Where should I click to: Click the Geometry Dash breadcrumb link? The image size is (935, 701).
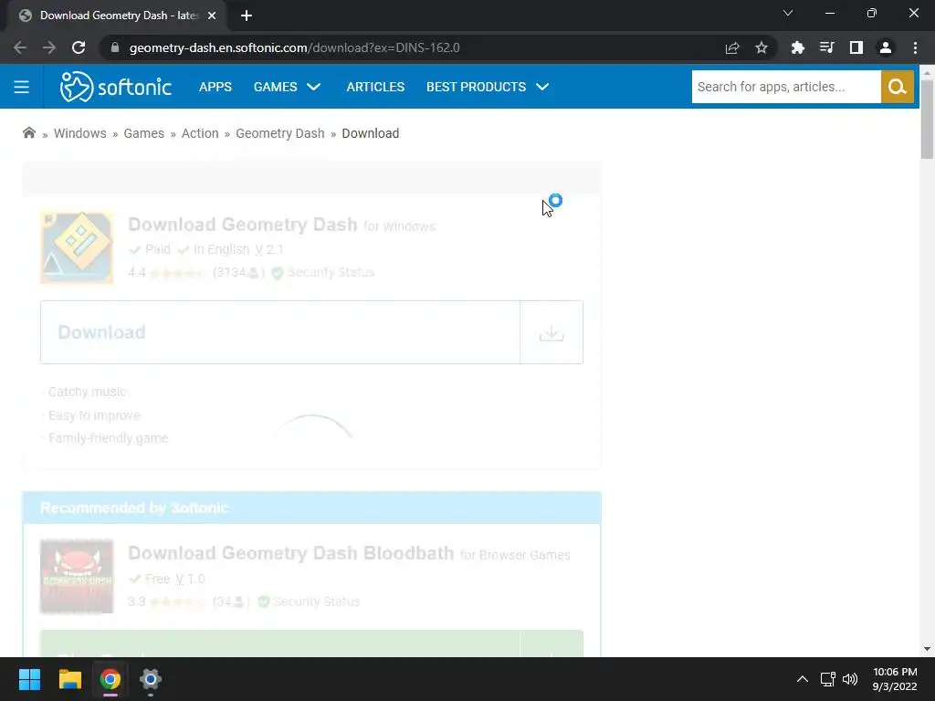click(280, 133)
